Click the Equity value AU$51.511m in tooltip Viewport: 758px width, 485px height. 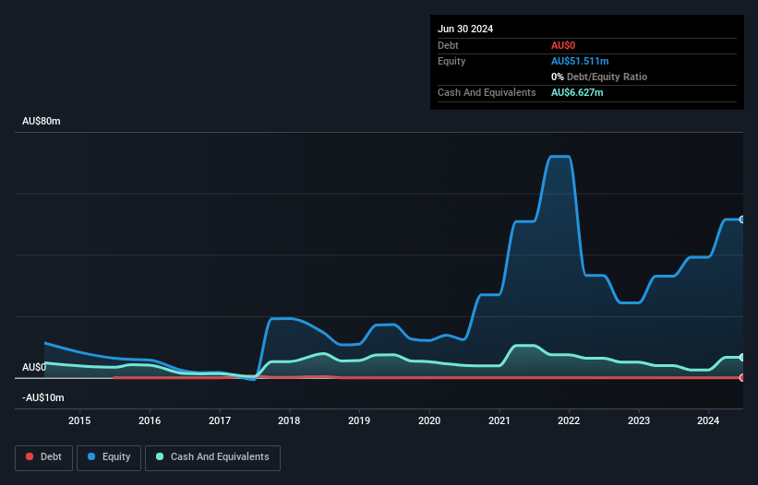click(x=580, y=61)
